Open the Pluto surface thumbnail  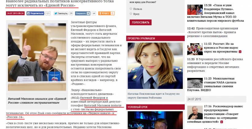pyautogui.click(x=195, y=83)
